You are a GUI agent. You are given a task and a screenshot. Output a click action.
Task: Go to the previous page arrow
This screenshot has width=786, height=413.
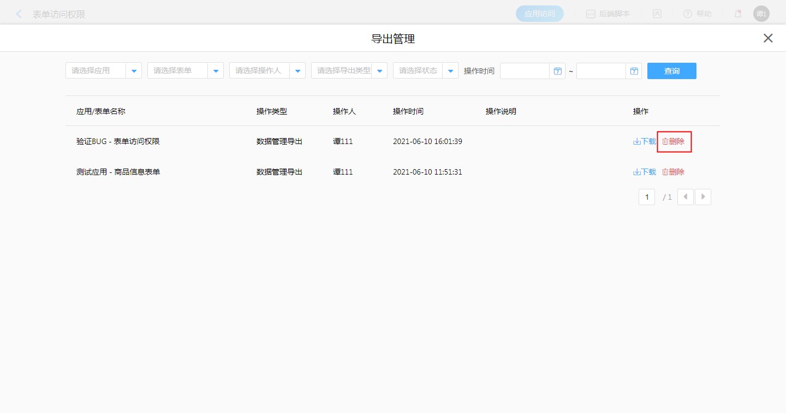(686, 197)
